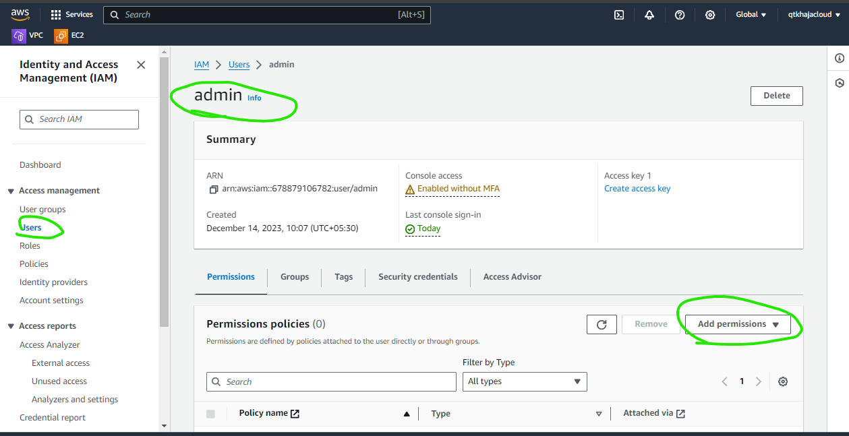The height and width of the screenshot is (436, 849).
Task: Open the Policy name external link icon
Action: (295, 414)
